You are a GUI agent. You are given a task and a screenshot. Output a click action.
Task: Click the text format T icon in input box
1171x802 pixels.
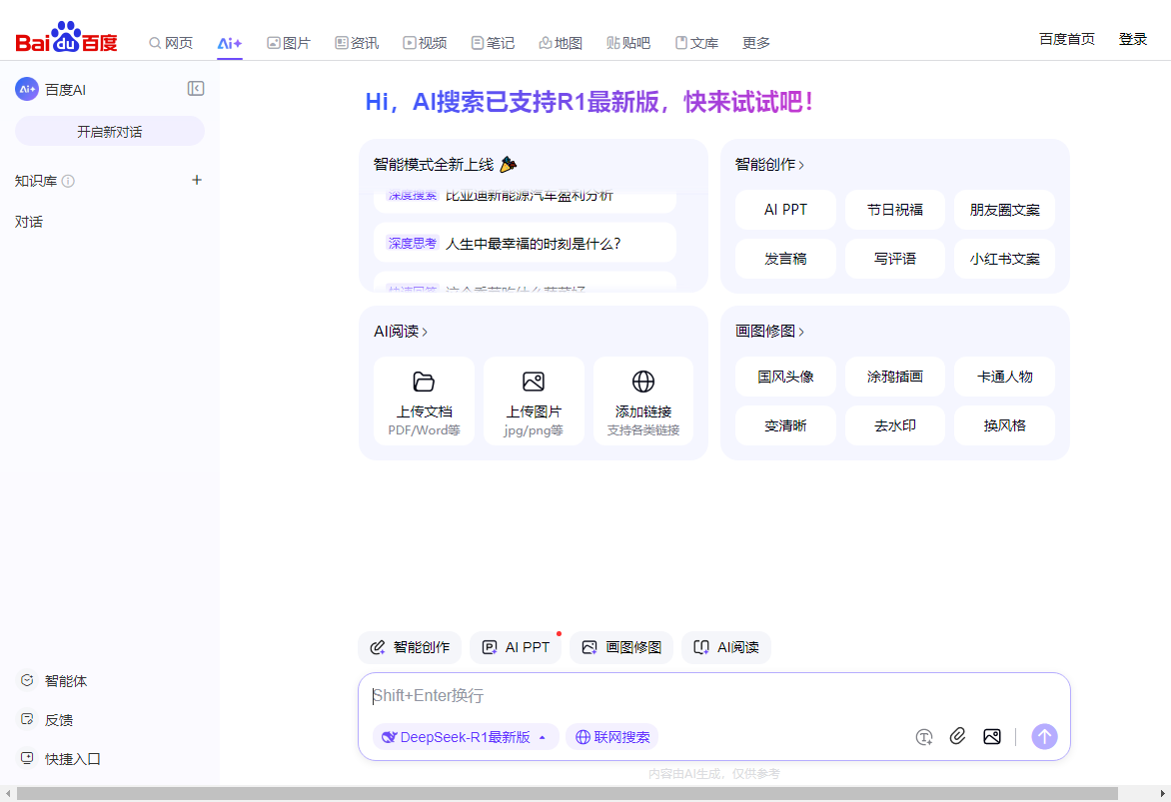[x=924, y=737]
